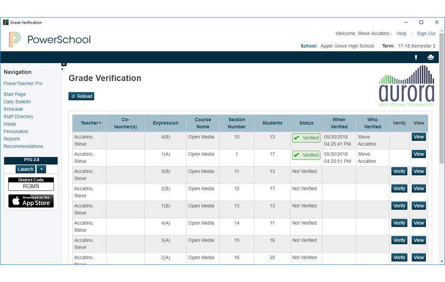
Task: Launch PTG 2.8 gradebook
Action: pos(25,169)
